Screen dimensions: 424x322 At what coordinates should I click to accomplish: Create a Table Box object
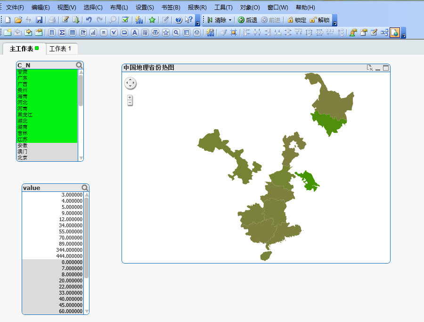click(x=73, y=33)
